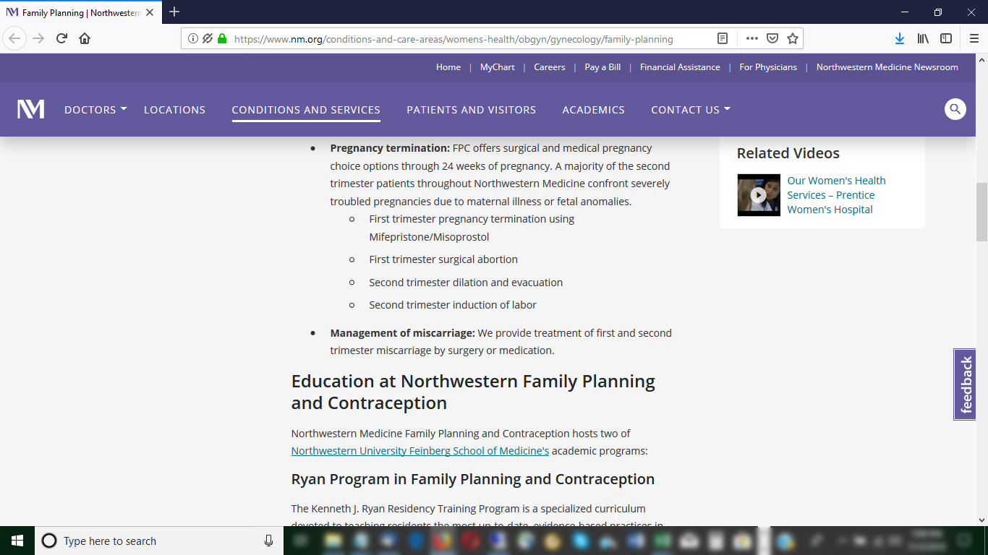Select the Family Planning browser tab
The image size is (988, 555).
(80, 12)
